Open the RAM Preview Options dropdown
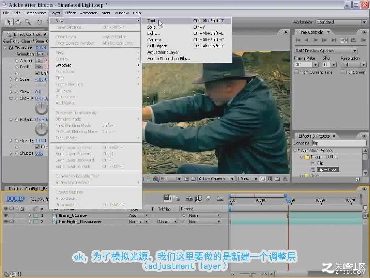Image resolution: width=370 pixels, height=278 pixels. click(x=326, y=51)
